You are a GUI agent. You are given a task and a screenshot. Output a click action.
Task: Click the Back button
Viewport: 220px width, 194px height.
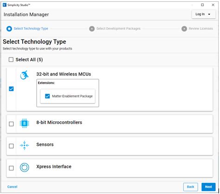coord(191,187)
